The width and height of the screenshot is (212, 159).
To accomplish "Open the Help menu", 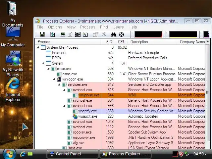I will click(x=133, y=27).
